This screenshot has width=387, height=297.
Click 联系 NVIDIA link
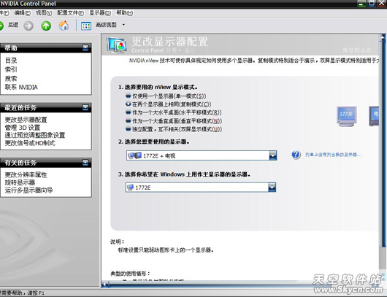pyautogui.click(x=21, y=87)
